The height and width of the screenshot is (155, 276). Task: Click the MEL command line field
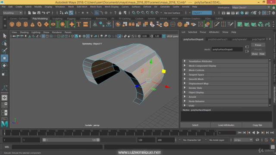click(57, 147)
